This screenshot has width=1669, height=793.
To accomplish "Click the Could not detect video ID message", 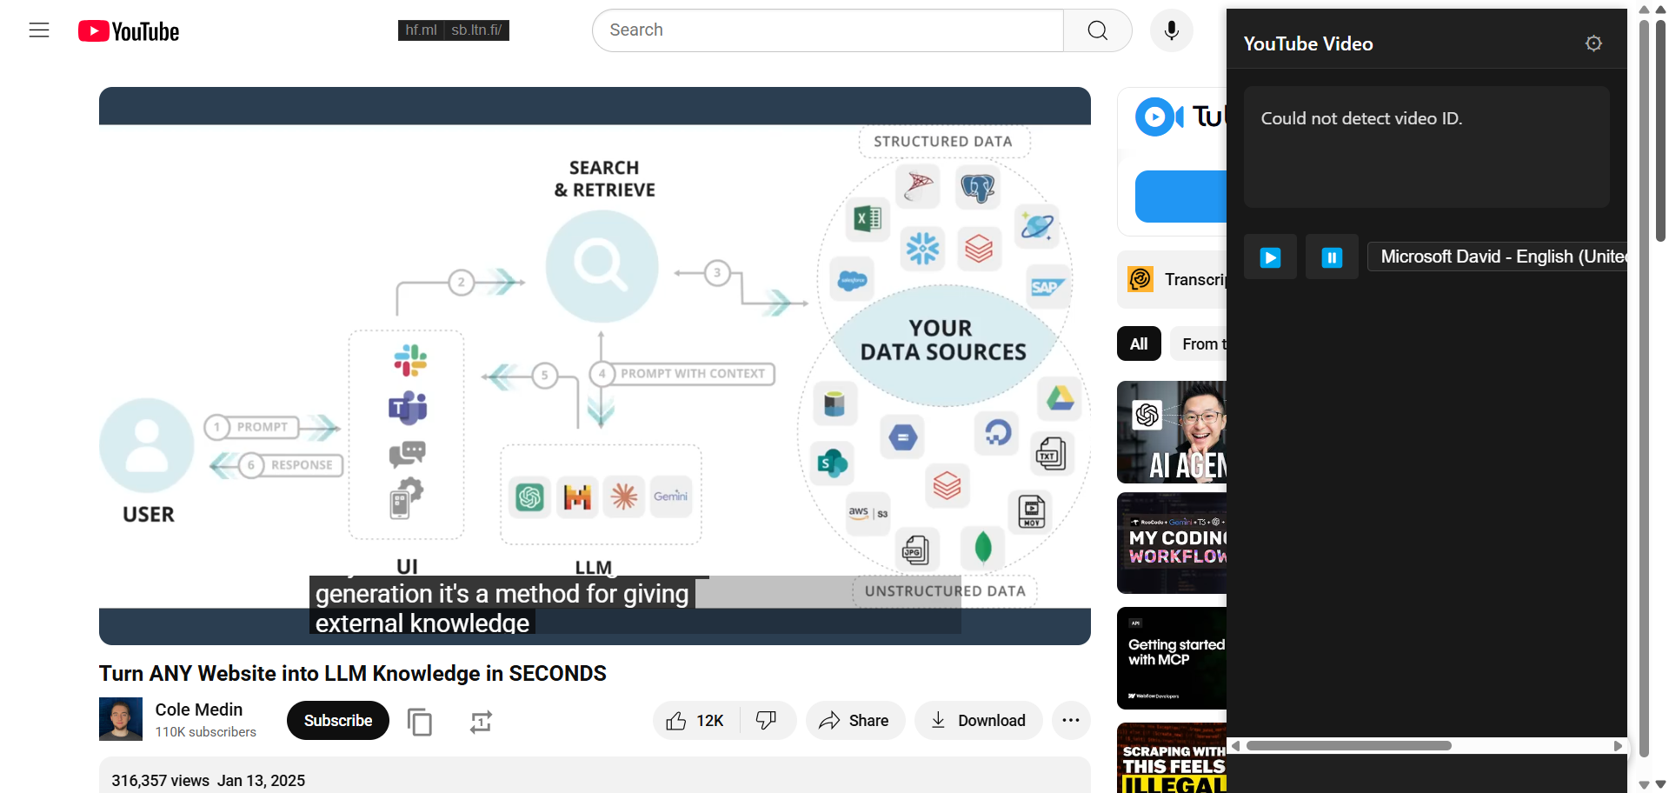I will pyautogui.click(x=1361, y=118).
